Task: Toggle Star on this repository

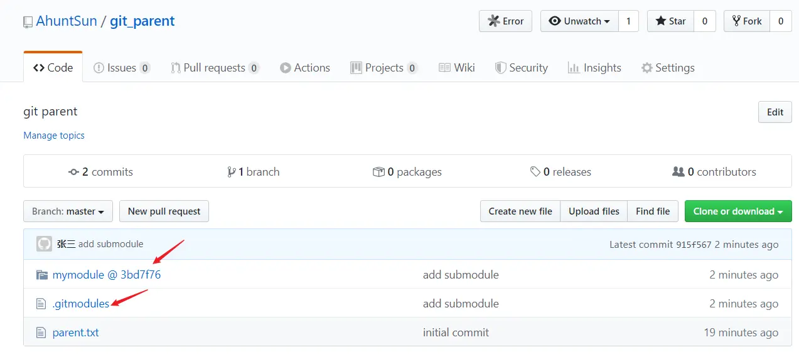Action: coord(670,21)
